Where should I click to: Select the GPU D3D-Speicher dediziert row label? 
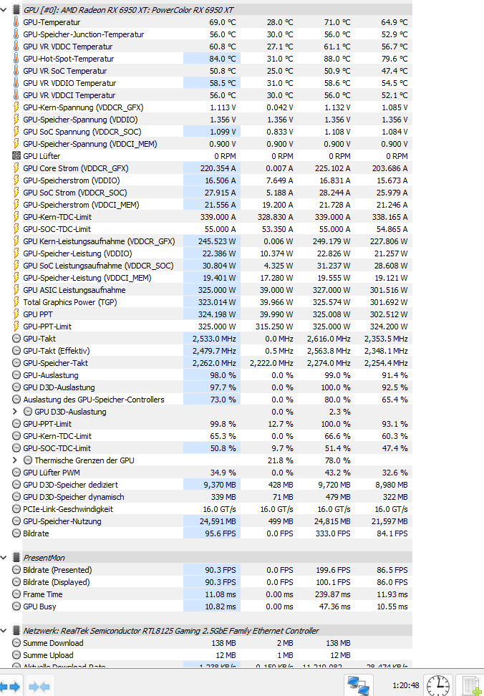(71, 485)
